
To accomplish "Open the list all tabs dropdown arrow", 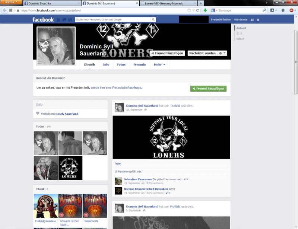I will (267, 3).
